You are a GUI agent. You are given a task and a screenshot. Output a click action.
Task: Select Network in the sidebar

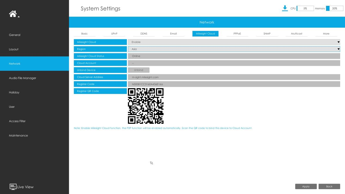(34, 64)
